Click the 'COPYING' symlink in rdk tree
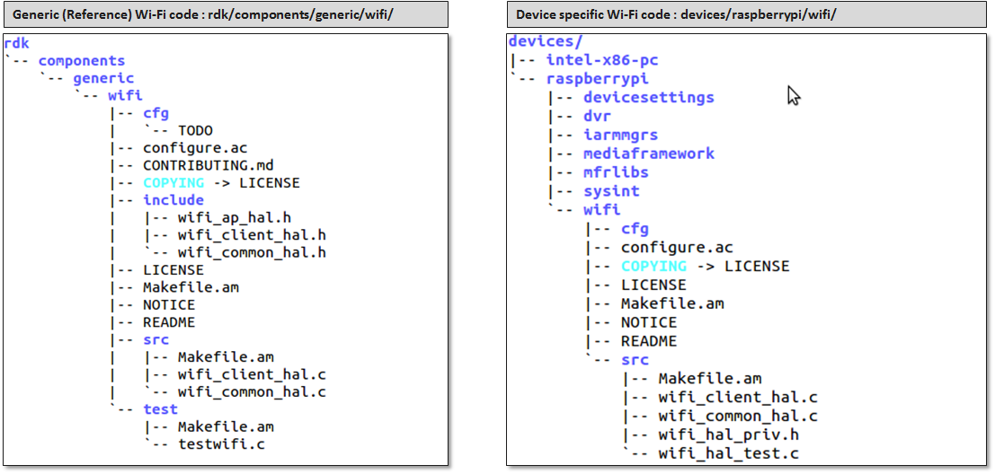Image resolution: width=995 pixels, height=474 pixels. pyautogui.click(x=173, y=183)
